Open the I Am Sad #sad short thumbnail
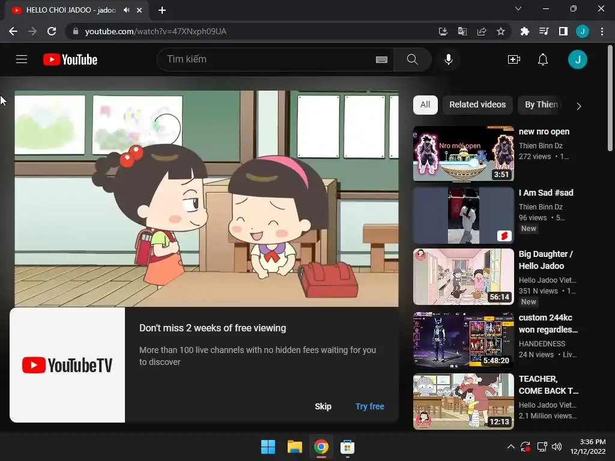 [463, 215]
